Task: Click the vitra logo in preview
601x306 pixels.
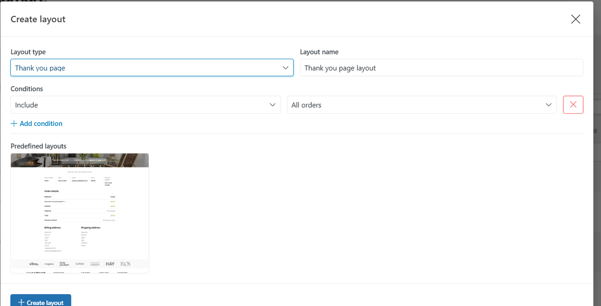Action: point(34,264)
